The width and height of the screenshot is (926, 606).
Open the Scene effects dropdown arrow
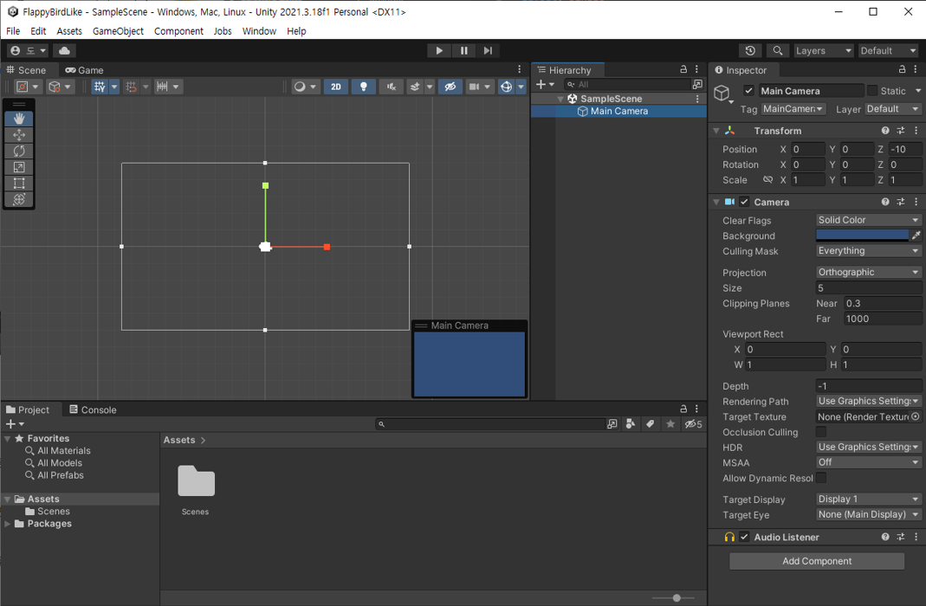click(430, 87)
